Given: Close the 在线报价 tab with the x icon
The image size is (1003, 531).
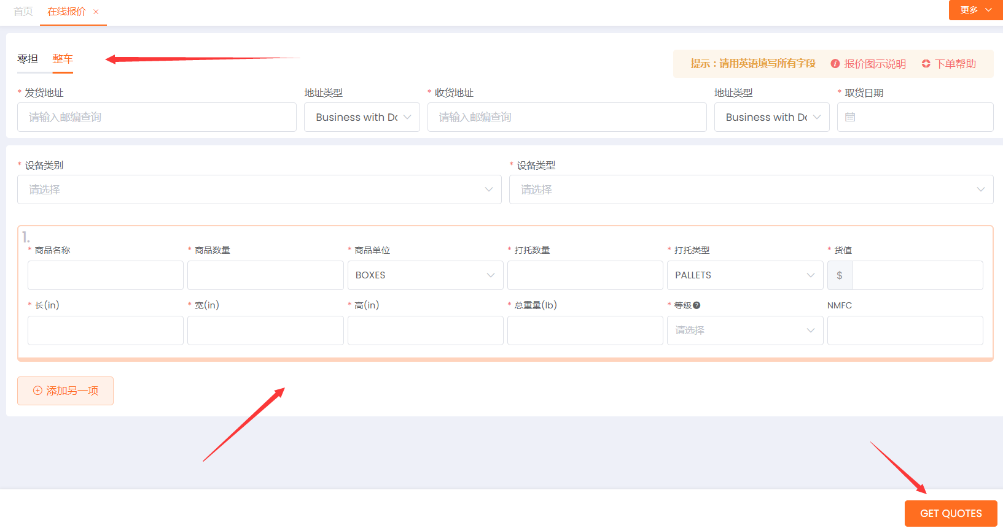Looking at the screenshot, I should [96, 12].
